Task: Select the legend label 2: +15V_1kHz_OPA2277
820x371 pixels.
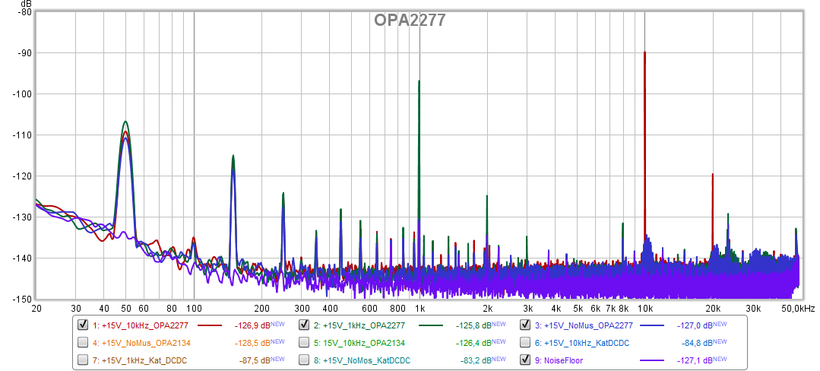Action: tap(359, 325)
